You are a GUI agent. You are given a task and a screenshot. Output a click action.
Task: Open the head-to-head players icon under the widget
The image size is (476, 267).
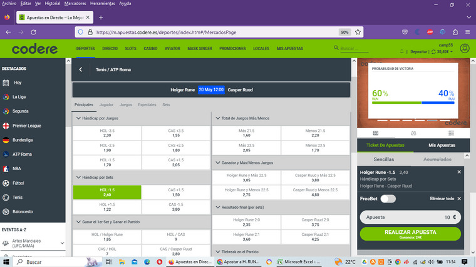(413, 133)
